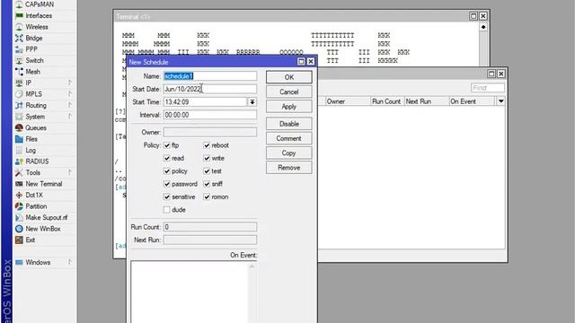Click the Terminal window scrollbar button
The width and height of the screenshot is (575, 323).
click(x=483, y=27)
